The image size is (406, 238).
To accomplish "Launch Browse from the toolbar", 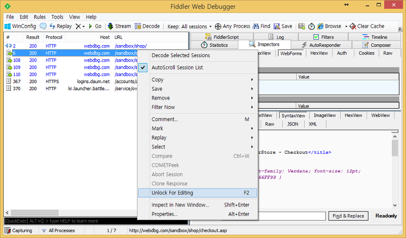I will click(x=329, y=26).
